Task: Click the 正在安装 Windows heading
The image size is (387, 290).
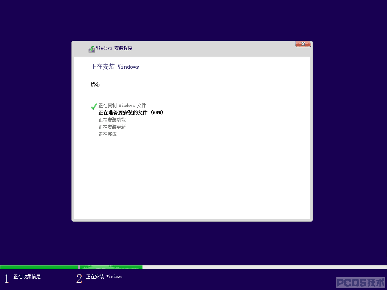Action: 115,66
